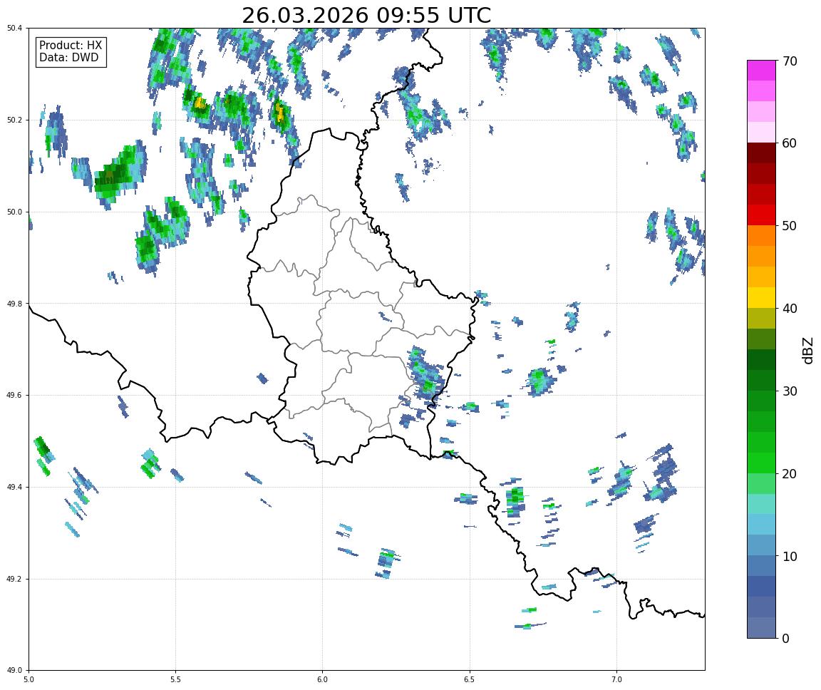The height and width of the screenshot is (690, 821).
Task: Click the colorbar tick label 0
Action: pos(785,638)
